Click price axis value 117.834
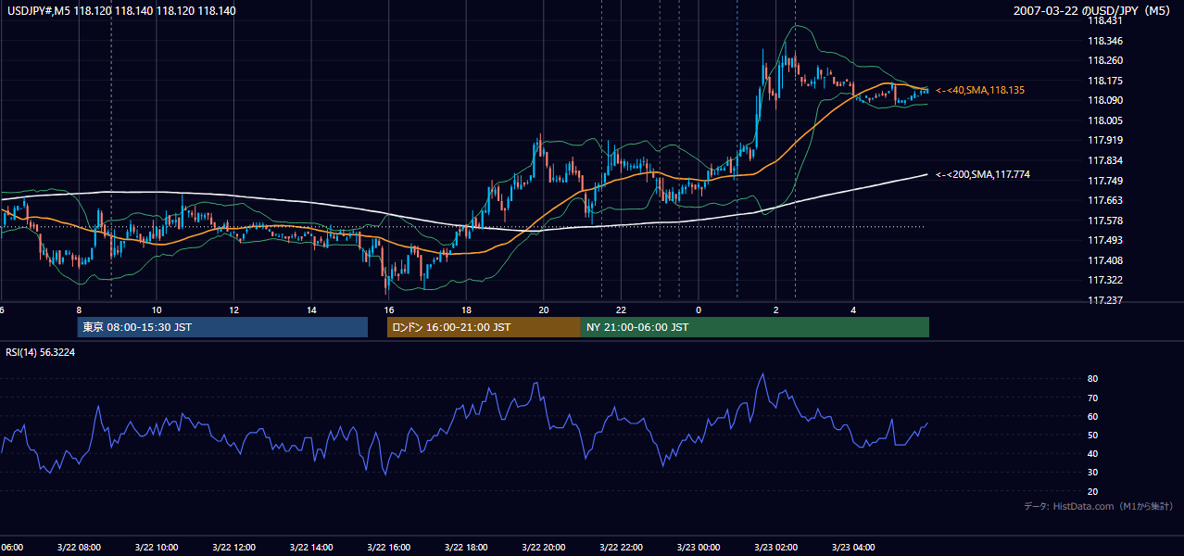1184x556 pixels. tap(1106, 160)
